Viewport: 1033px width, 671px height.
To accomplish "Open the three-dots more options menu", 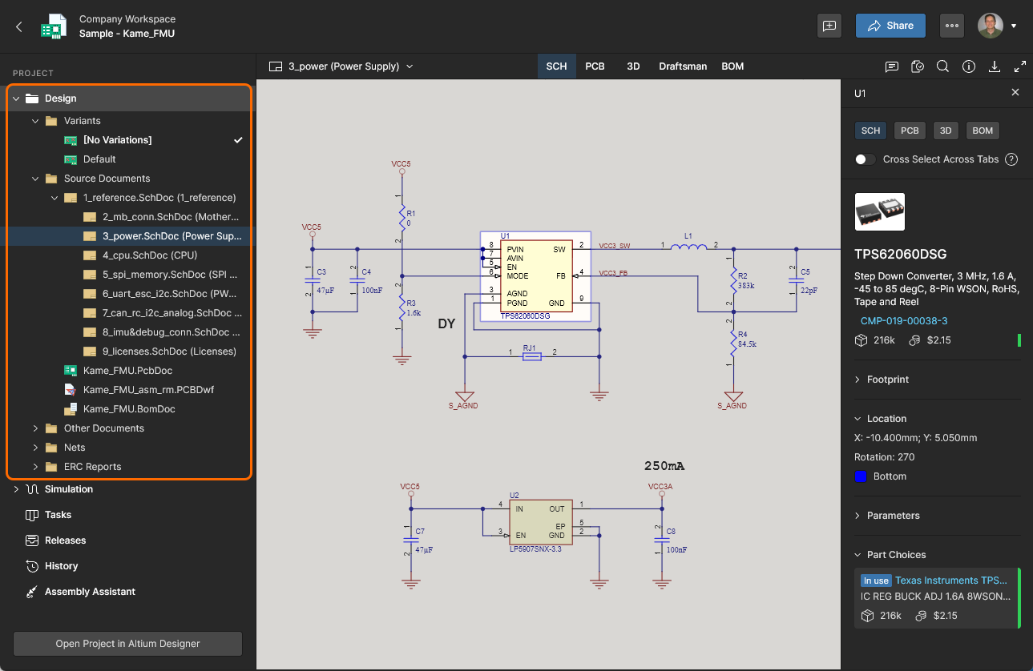I will pyautogui.click(x=951, y=26).
